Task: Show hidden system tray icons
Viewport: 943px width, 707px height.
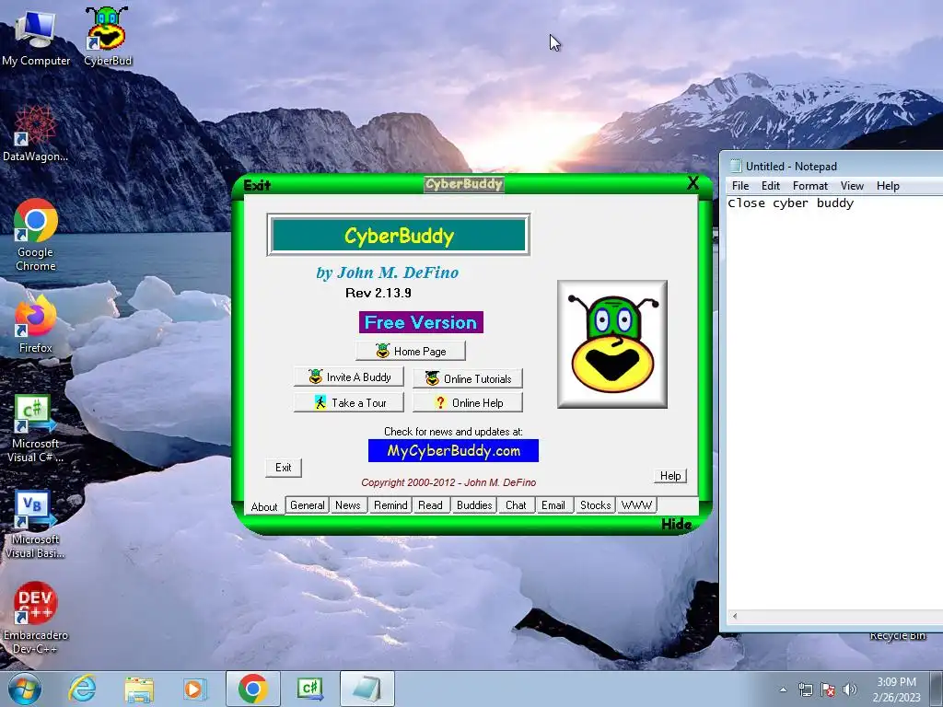Action: (x=783, y=690)
